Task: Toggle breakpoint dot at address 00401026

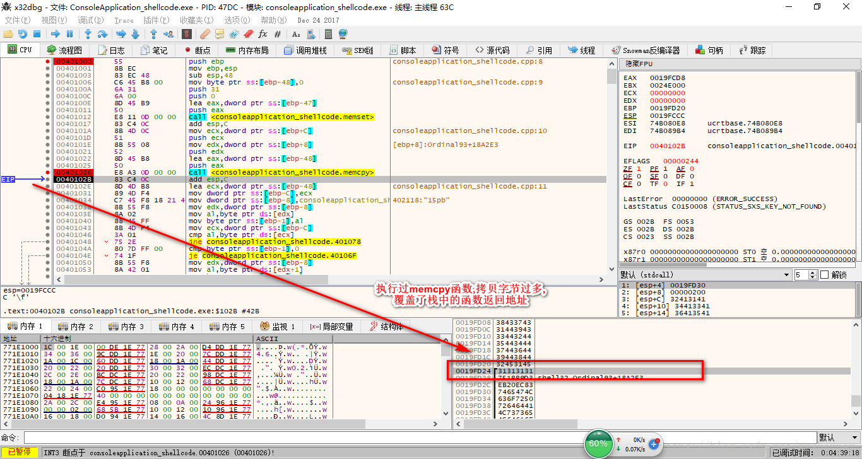Action: click(47, 172)
